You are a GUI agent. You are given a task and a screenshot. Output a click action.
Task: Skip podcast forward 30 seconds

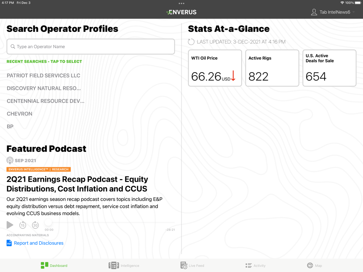coord(35,225)
